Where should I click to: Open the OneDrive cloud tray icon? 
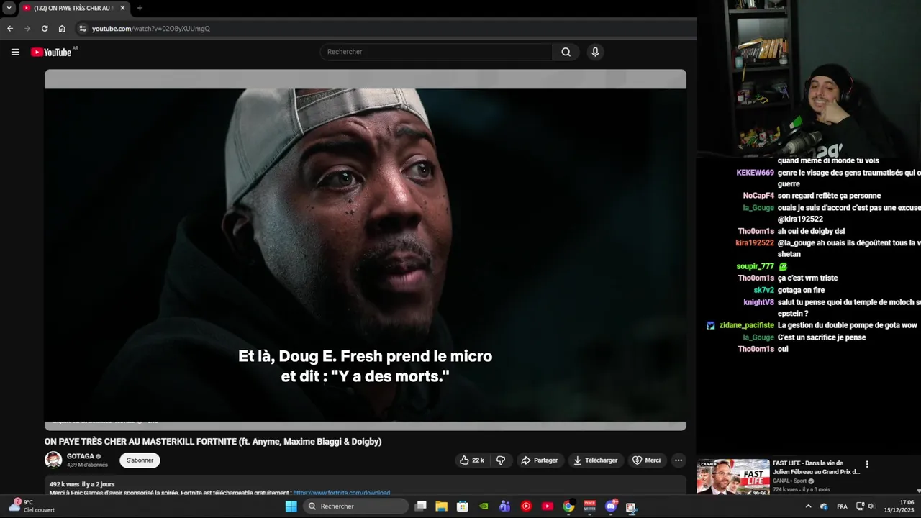point(824,506)
